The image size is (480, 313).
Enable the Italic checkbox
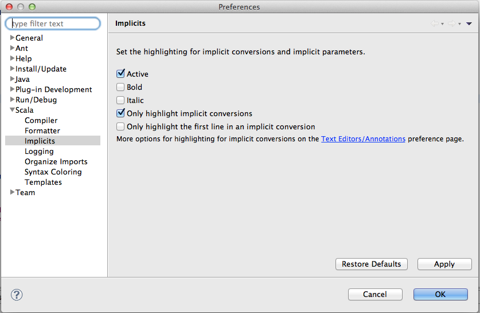point(120,101)
